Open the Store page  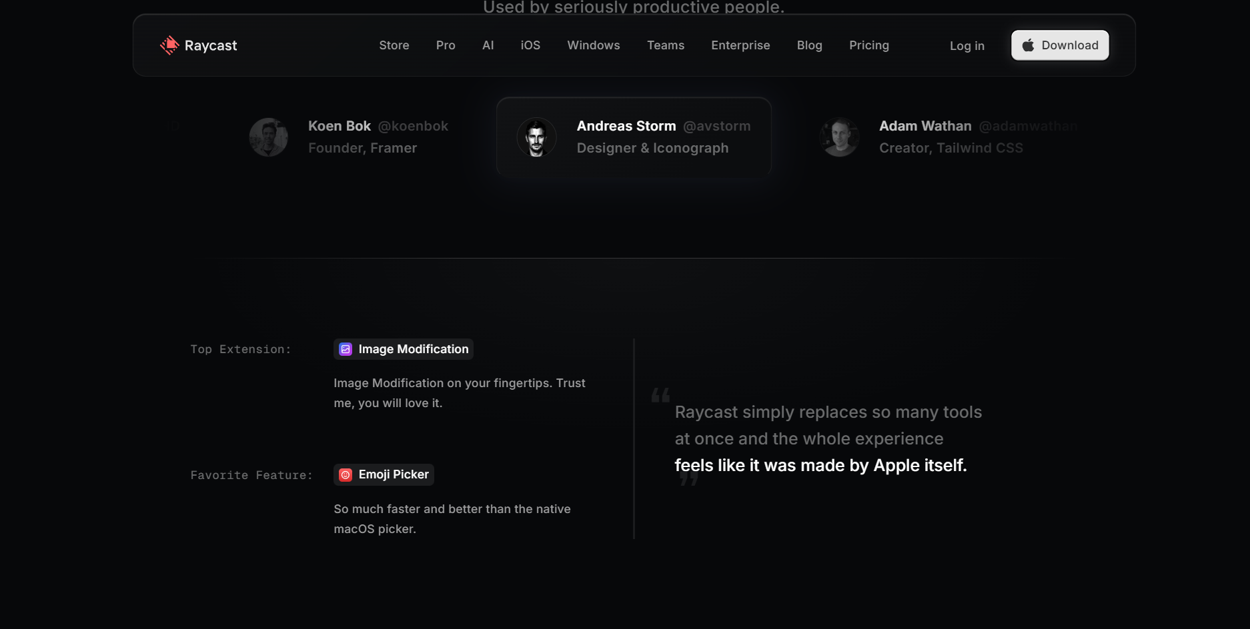394,45
